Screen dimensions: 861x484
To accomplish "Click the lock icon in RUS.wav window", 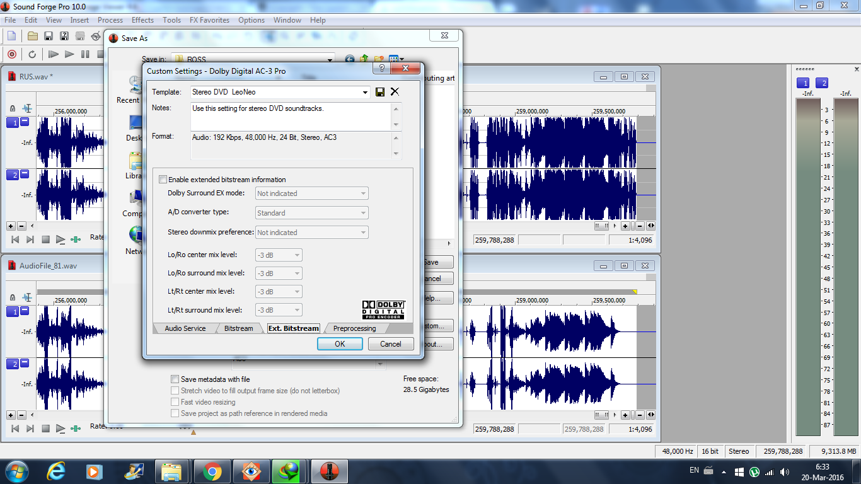I will (x=13, y=108).
